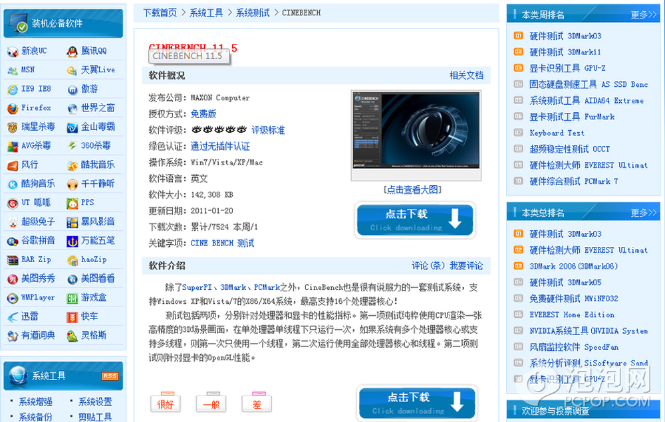
Task: Open 系统工具 breadcrumb link
Action: click(206, 13)
